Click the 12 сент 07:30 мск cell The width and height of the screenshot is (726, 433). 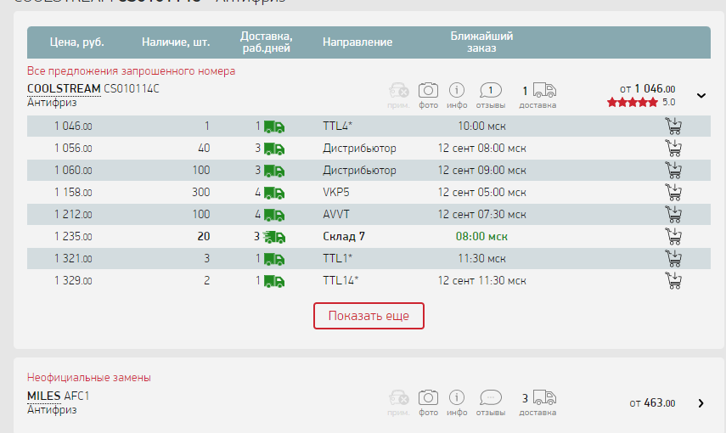481,215
